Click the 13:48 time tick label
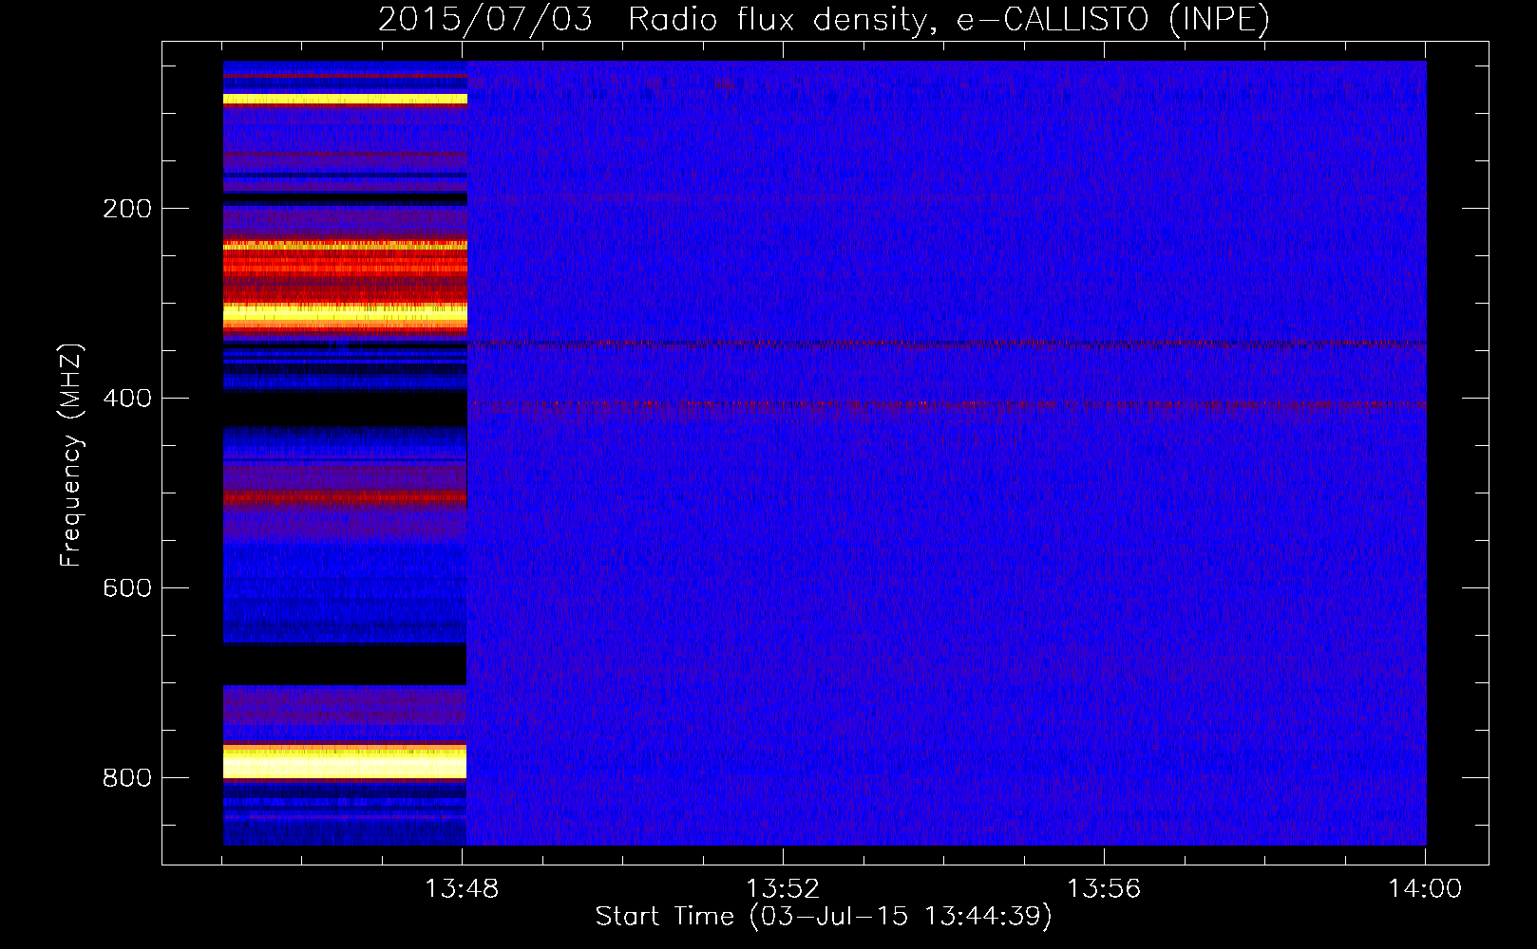 tap(462, 889)
